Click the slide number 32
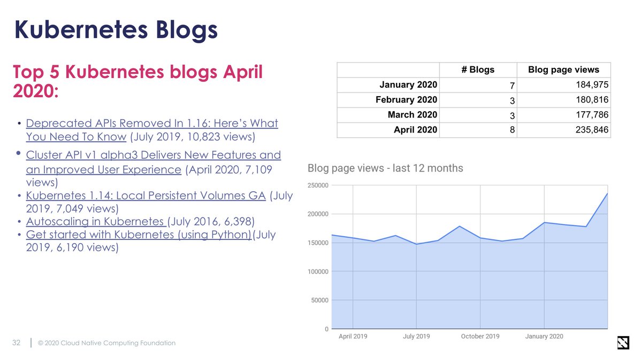This screenshot has height=357, width=642. 16,343
